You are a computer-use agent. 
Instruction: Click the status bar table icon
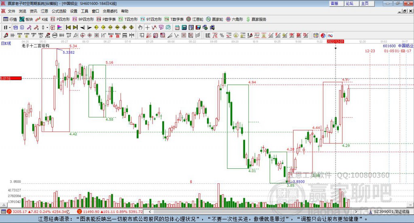[x=3, y=212]
